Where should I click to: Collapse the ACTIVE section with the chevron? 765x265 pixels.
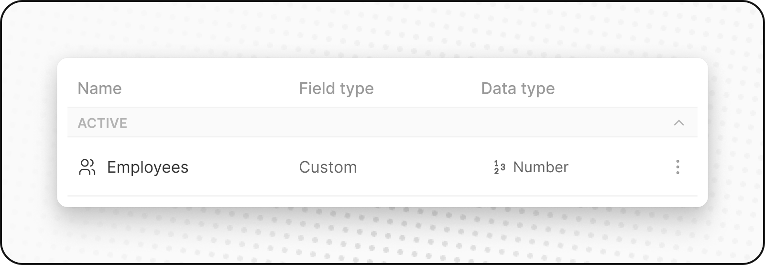678,123
